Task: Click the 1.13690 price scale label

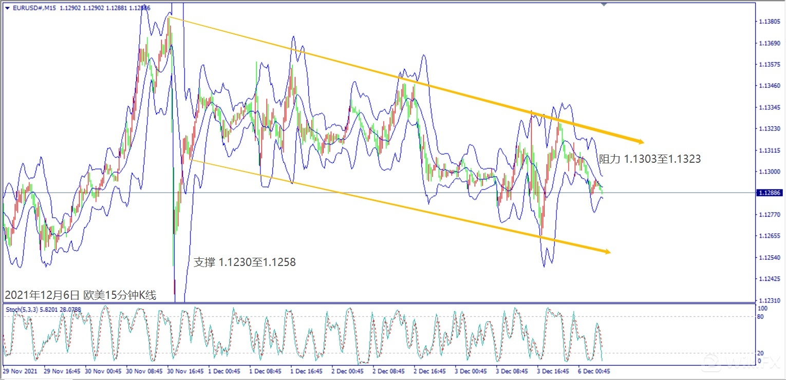Action: [769, 43]
